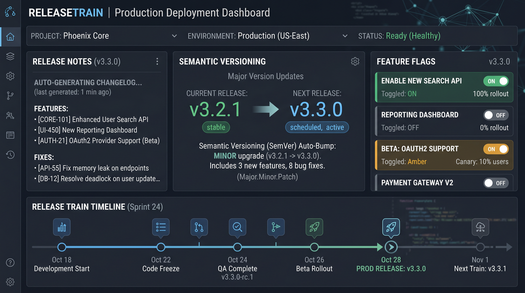
Task: Click the API-55 memory leak fix item
Action: (92, 168)
